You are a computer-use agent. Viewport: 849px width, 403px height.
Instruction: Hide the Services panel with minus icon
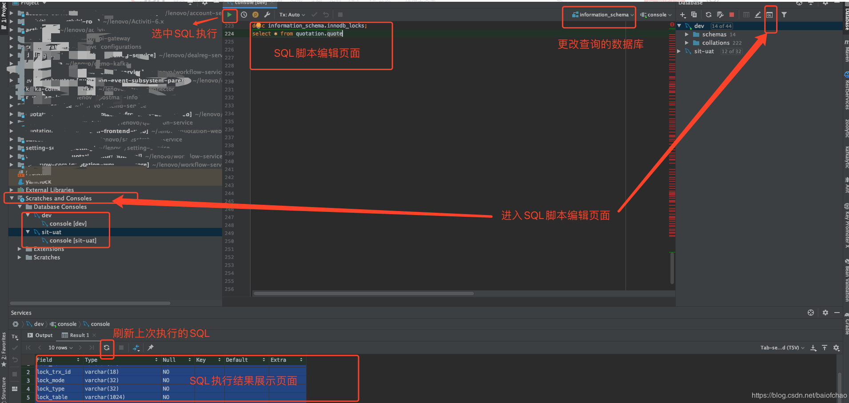click(837, 313)
